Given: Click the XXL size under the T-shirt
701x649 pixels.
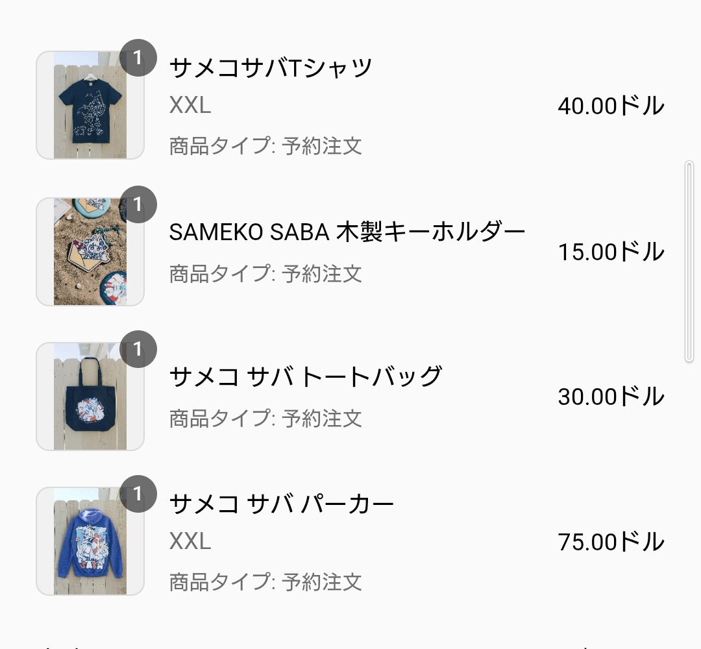Looking at the screenshot, I should tap(190, 106).
